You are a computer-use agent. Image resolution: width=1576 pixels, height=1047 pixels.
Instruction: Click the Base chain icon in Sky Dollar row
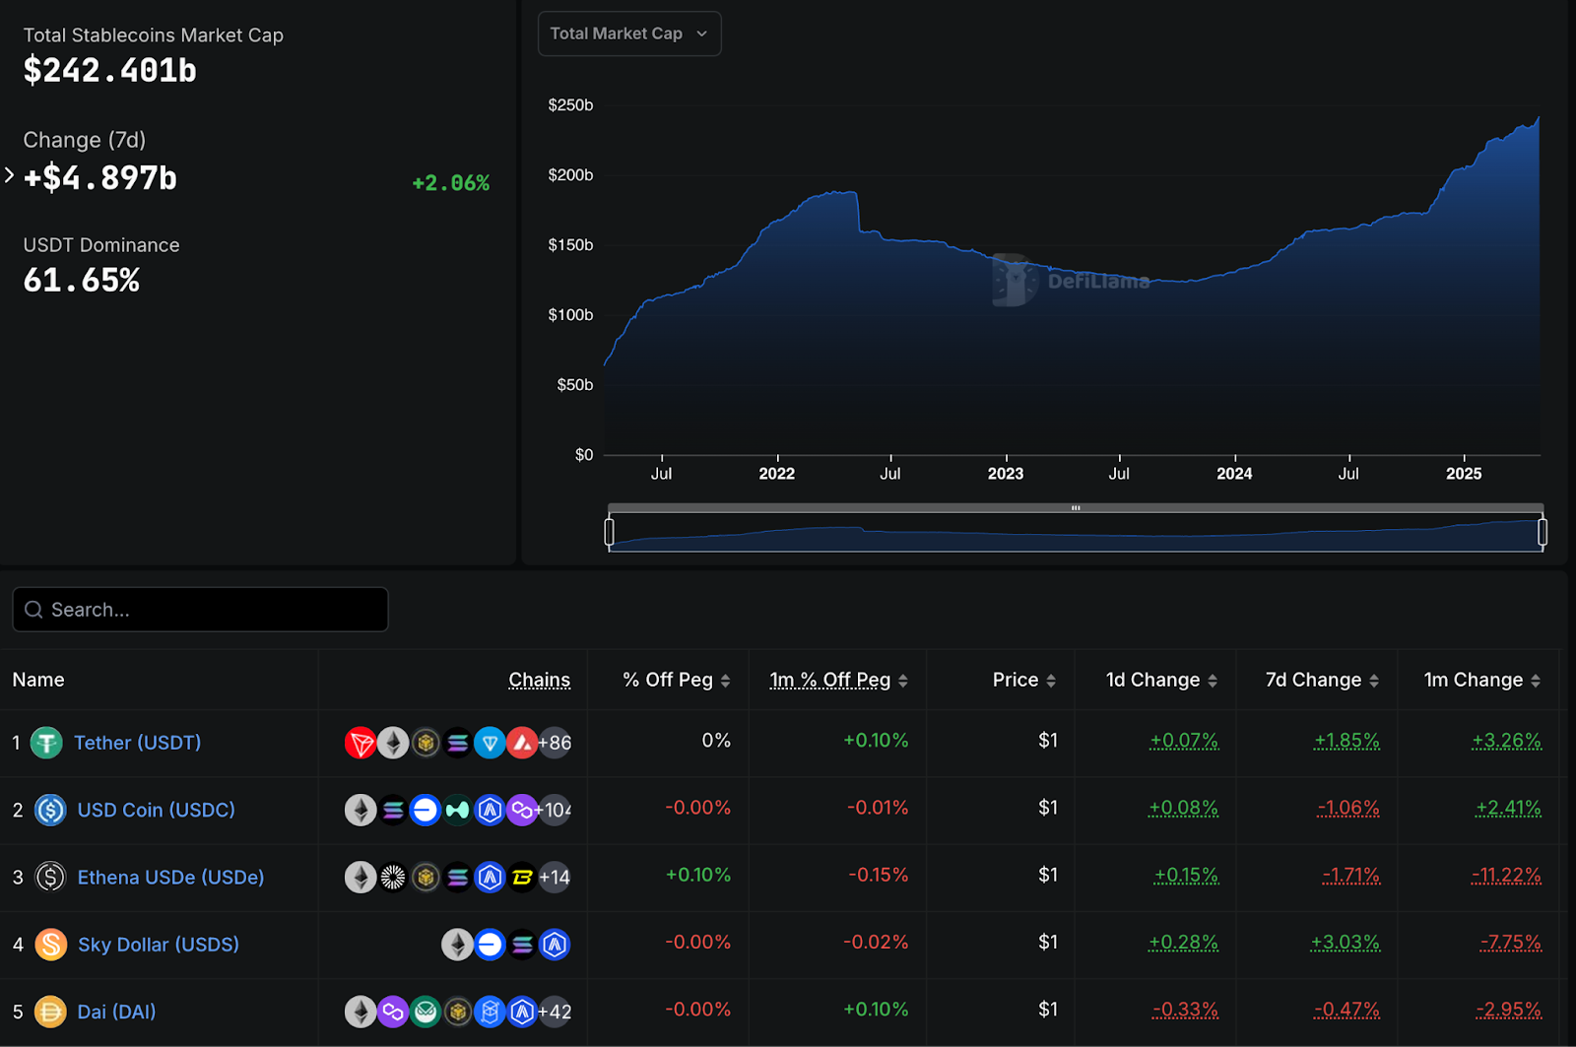click(490, 945)
